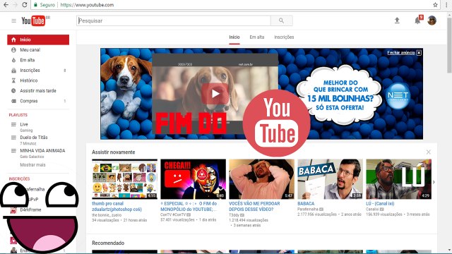452x254 pixels.
Task: Open the Parafernalha channel under BABACA
Action: [308, 209]
